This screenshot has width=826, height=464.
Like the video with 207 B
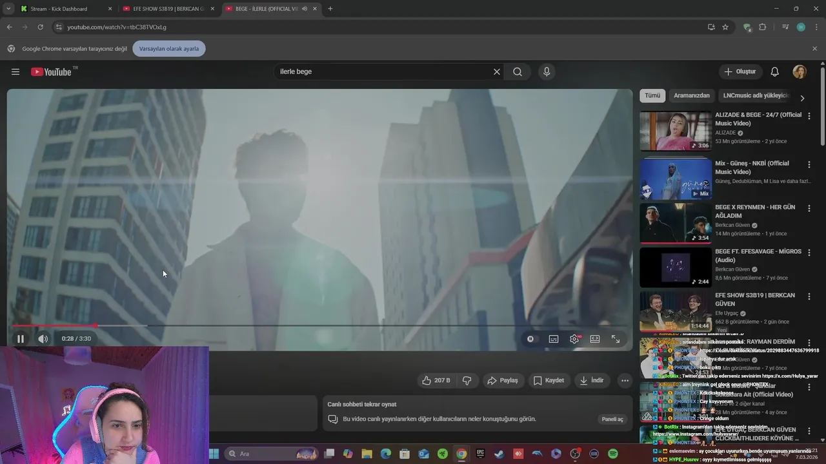[x=436, y=380]
